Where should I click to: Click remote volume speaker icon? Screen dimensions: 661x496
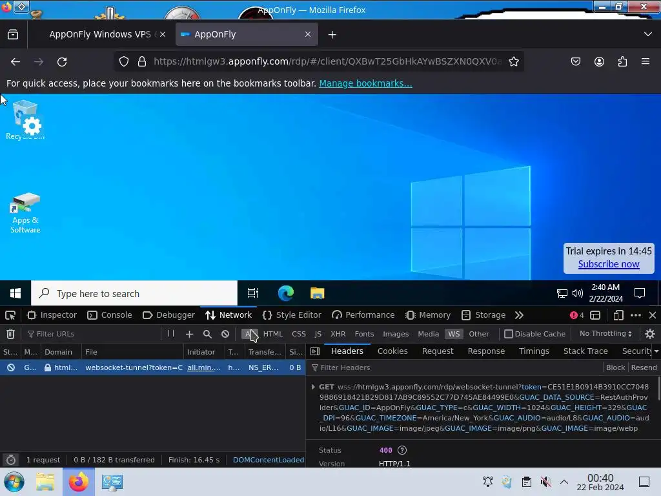click(578, 293)
